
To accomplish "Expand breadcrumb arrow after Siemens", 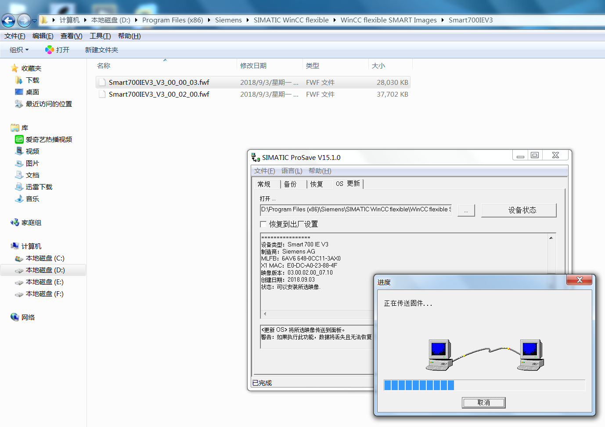I will (248, 20).
